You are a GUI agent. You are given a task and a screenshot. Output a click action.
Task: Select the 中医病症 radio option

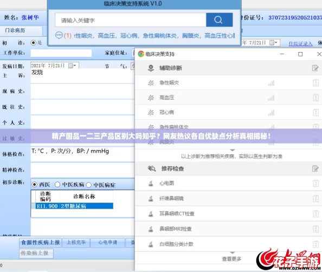pyautogui.click(x=89, y=185)
